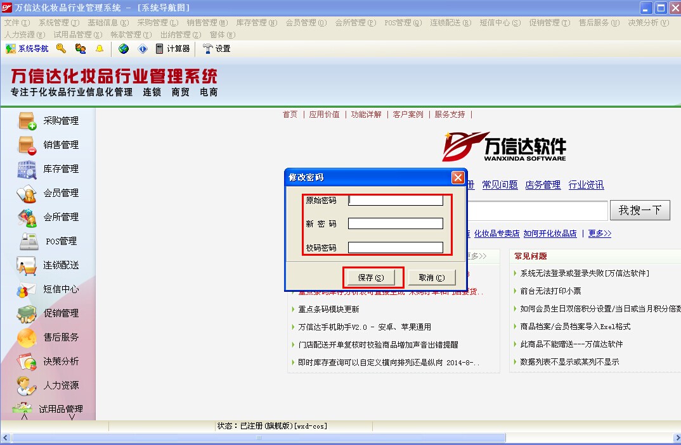This screenshot has width=681, height=445.
Task: Click the key icon in the toolbar
Action: point(61,49)
